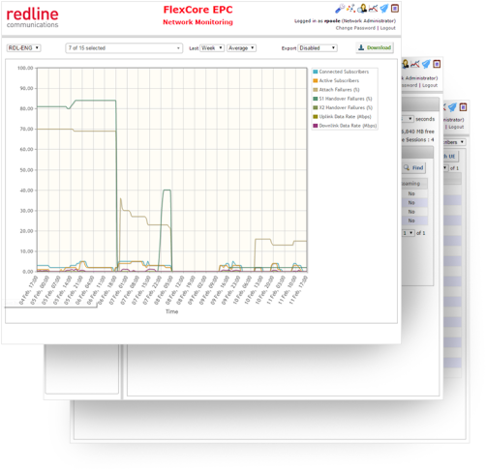Open the page number dropdown beside 'of 1' in middle window
Viewport: 486px width, 470px height.
pyautogui.click(x=409, y=233)
